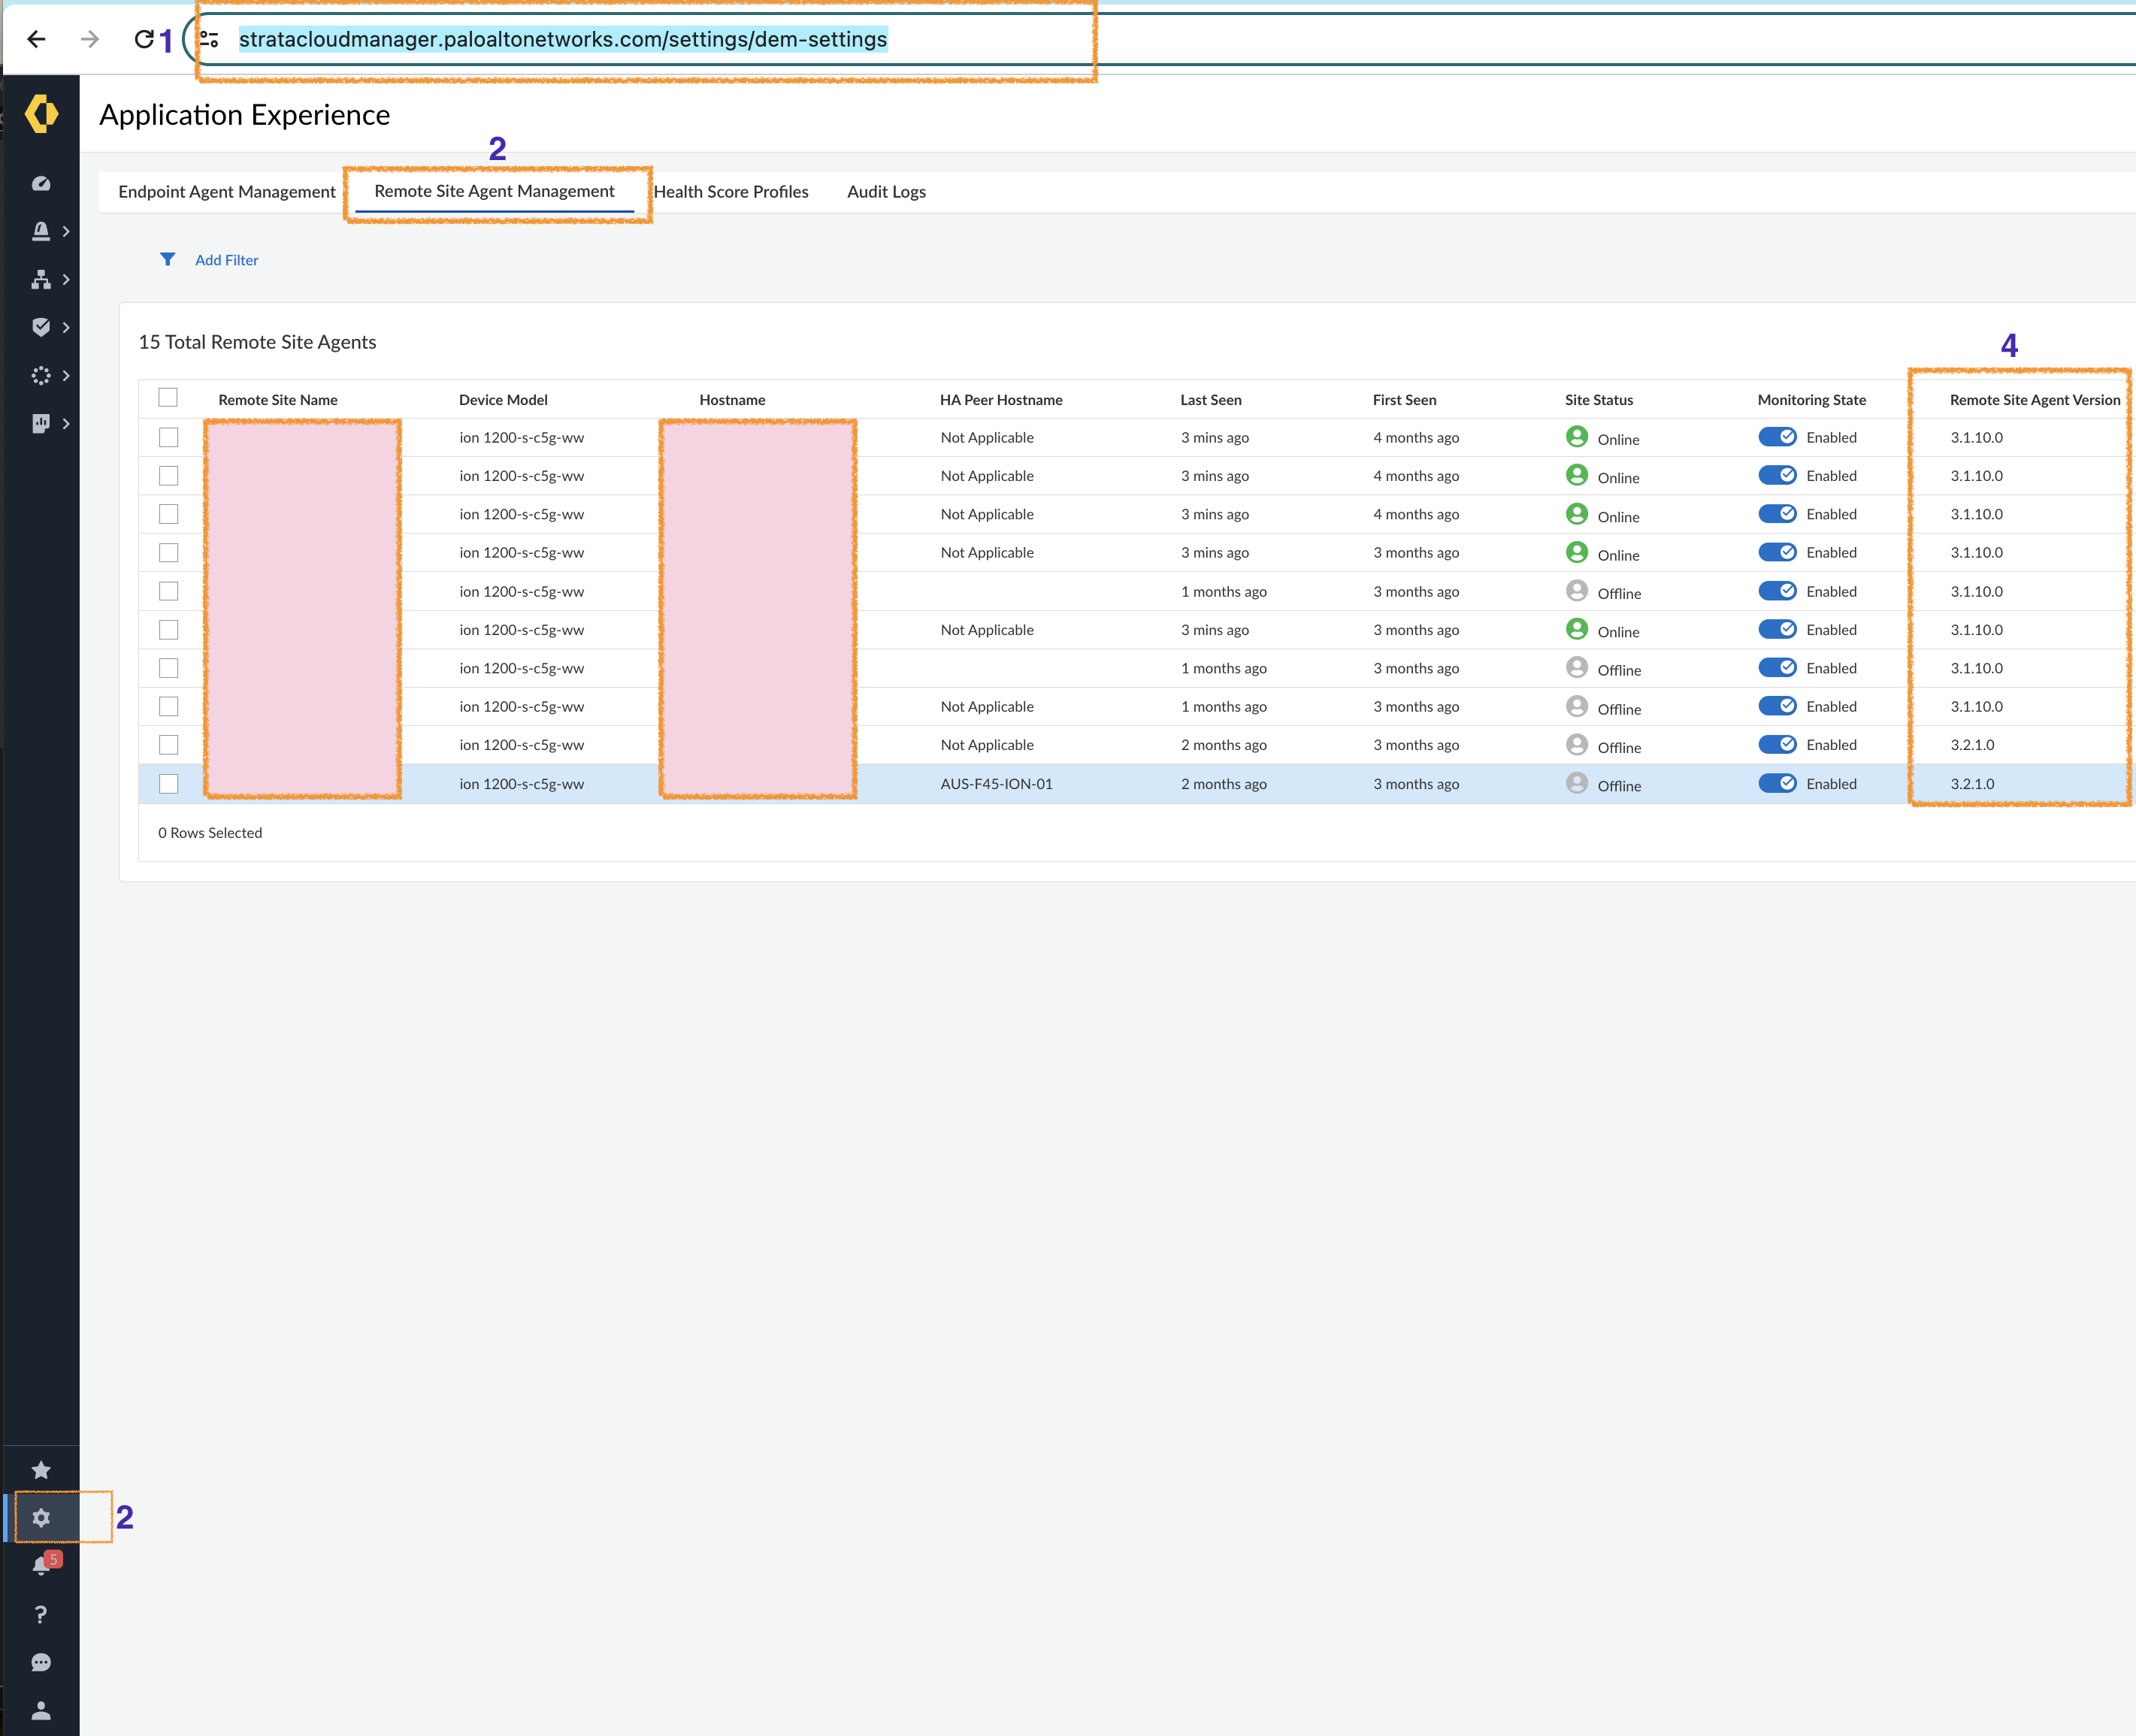Check the select-all checkbox in table header
The image size is (2136, 1736).
168,397
